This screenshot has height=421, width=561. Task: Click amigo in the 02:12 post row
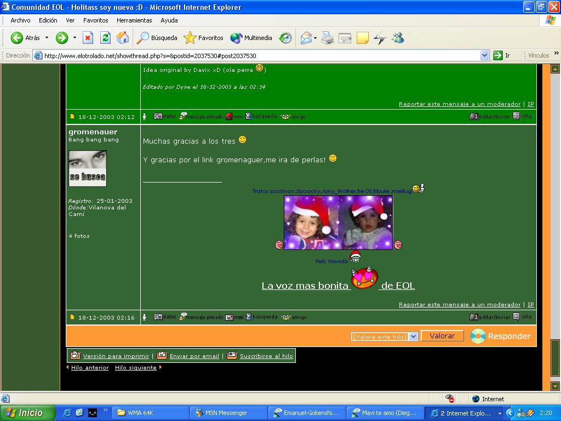click(293, 116)
